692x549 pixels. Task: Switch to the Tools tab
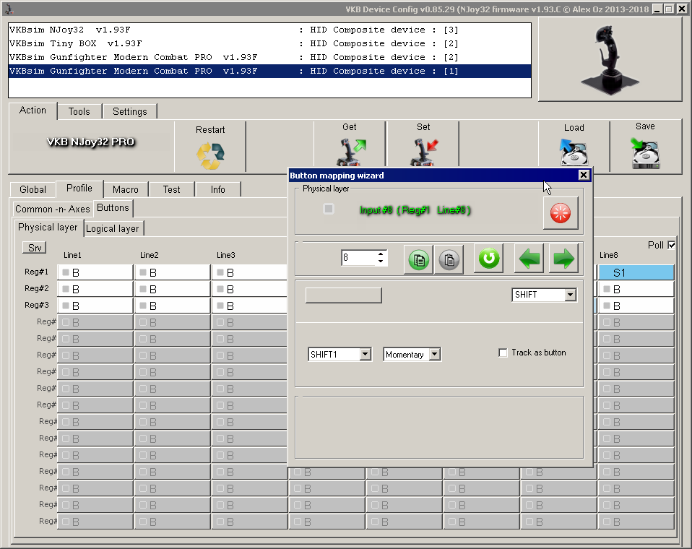[79, 112]
